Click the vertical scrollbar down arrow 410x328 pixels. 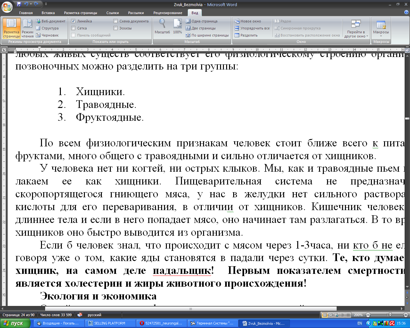407,287
